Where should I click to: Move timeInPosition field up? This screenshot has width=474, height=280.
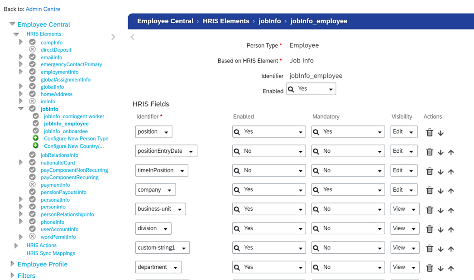point(451,172)
